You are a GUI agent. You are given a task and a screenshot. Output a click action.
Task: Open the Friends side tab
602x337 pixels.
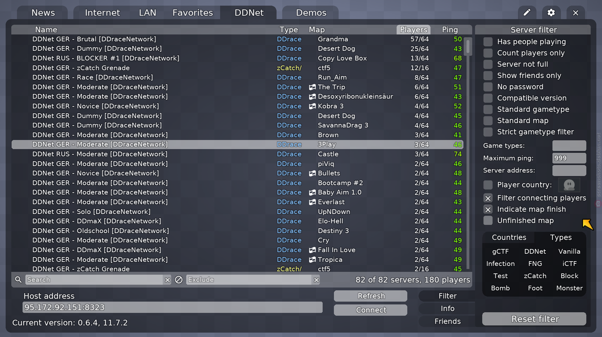447,321
